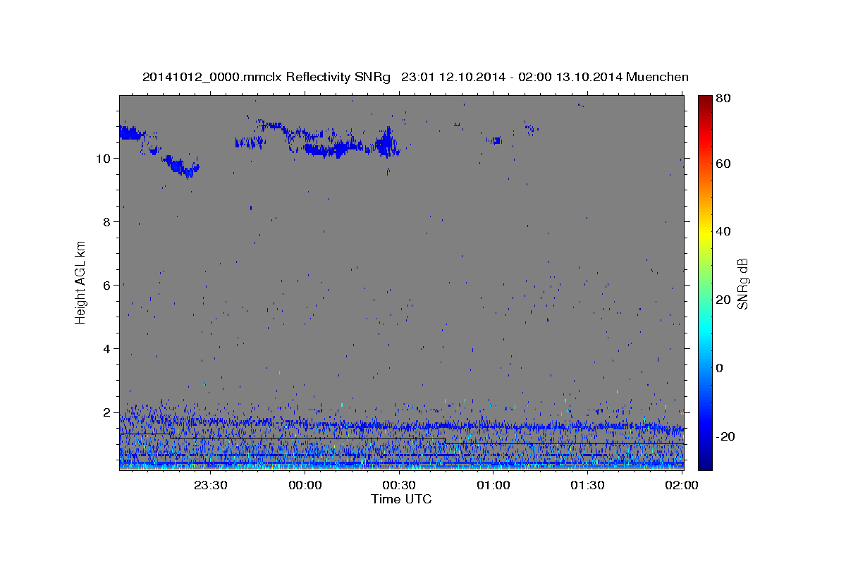Click the colorbar value 40 label
Viewport: 846px width, 564px height.
click(x=723, y=231)
